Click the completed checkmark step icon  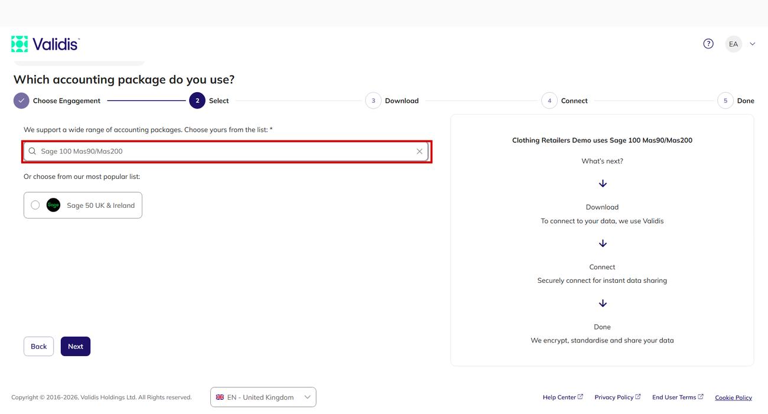point(21,101)
